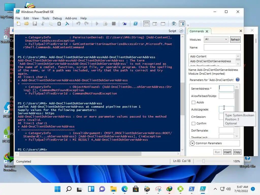This screenshot has height=195, width=260.
Task: Click the Undo arrow icon
Action: (78, 24)
